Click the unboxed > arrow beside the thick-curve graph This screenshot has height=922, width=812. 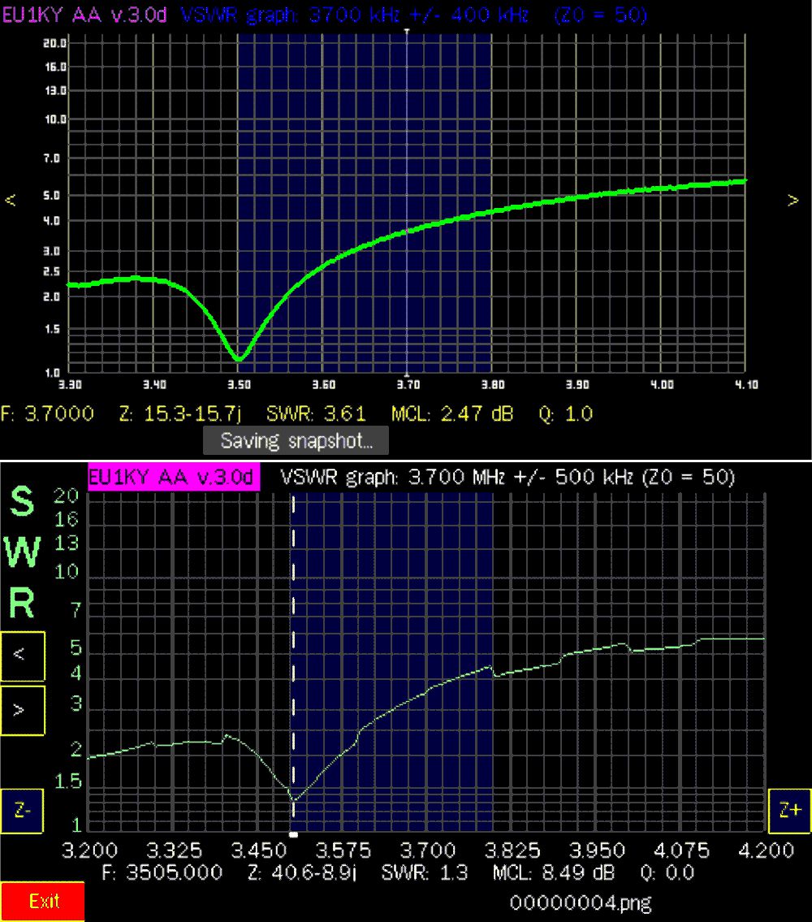coord(793,201)
